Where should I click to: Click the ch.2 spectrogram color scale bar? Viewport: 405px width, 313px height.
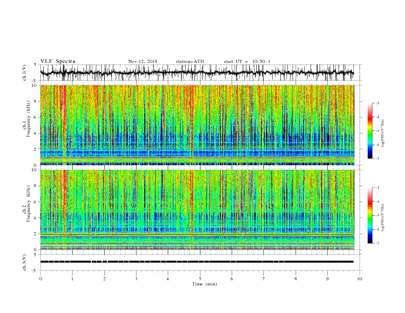tap(370, 215)
